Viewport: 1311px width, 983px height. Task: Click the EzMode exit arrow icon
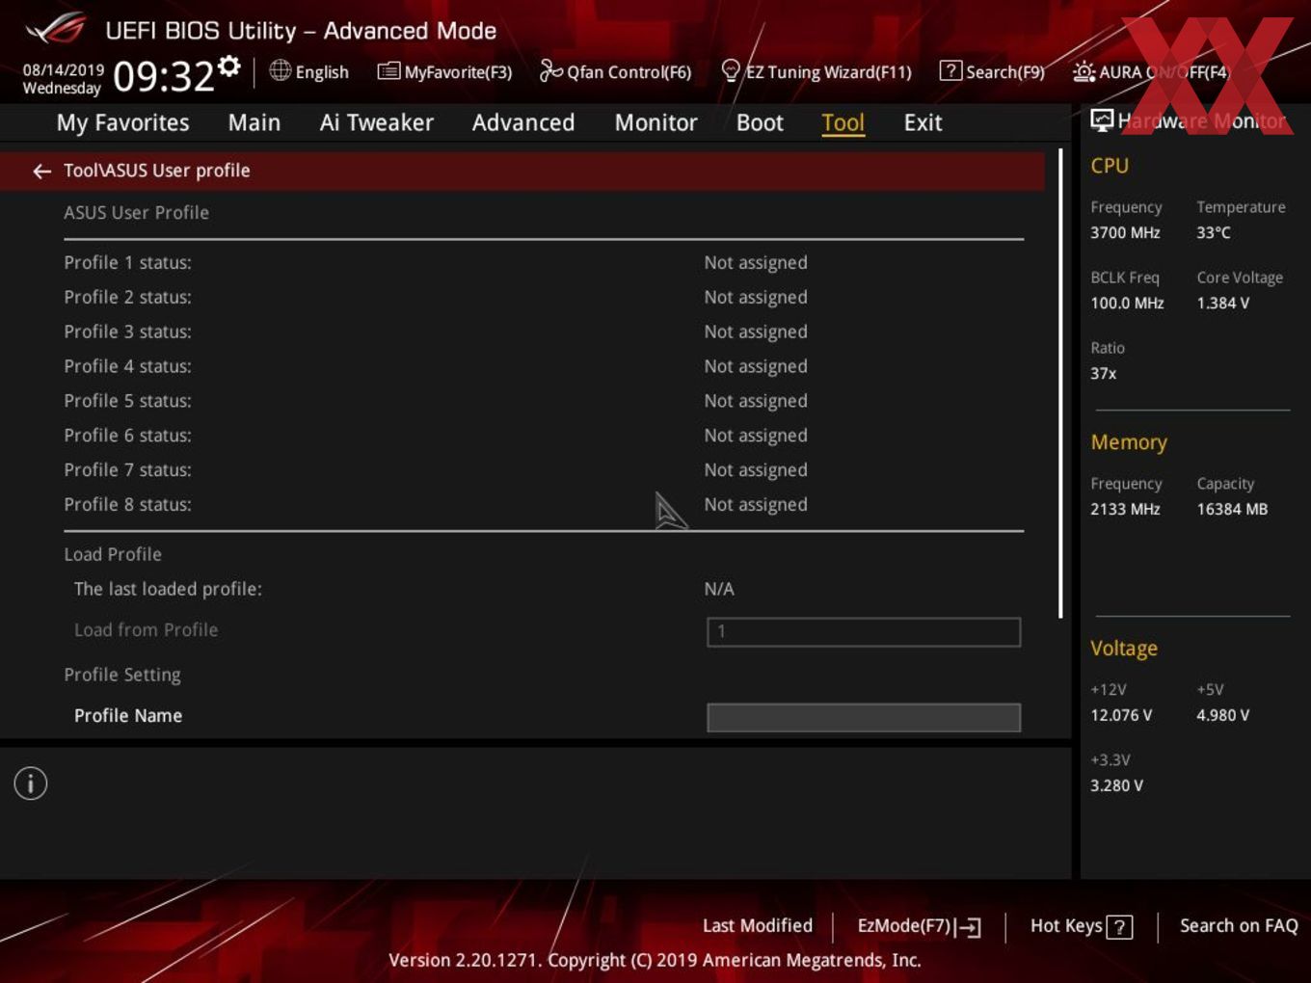(x=969, y=927)
